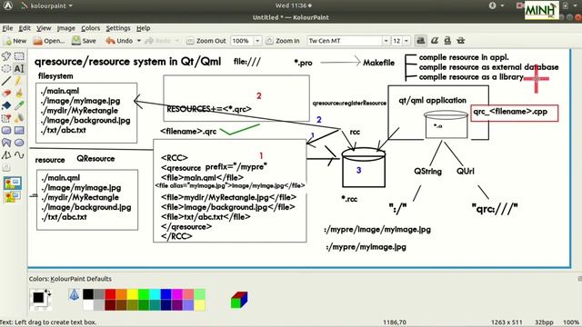Screen dimensions: 582x327
Task: Click the transparent color pyramid swatch
Action: 74,294
